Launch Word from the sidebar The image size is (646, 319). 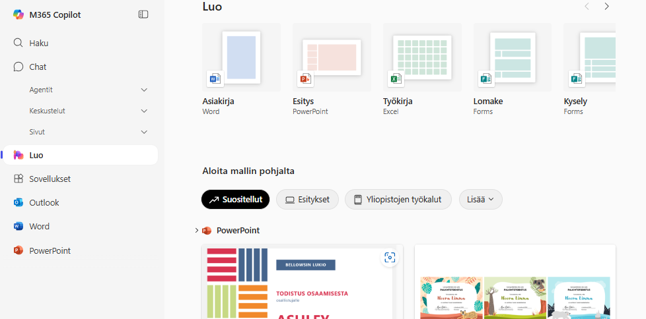39,226
